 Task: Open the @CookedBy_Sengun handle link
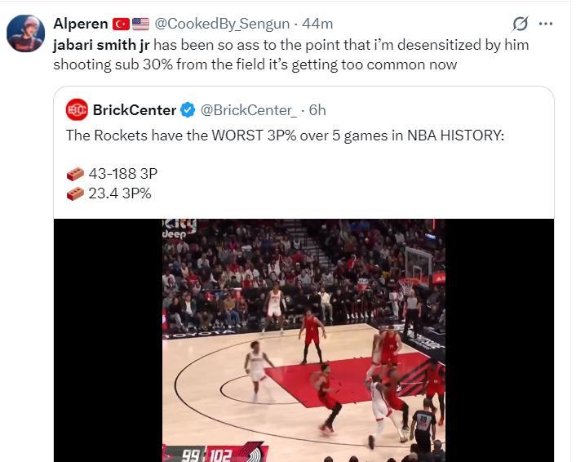coord(222,24)
